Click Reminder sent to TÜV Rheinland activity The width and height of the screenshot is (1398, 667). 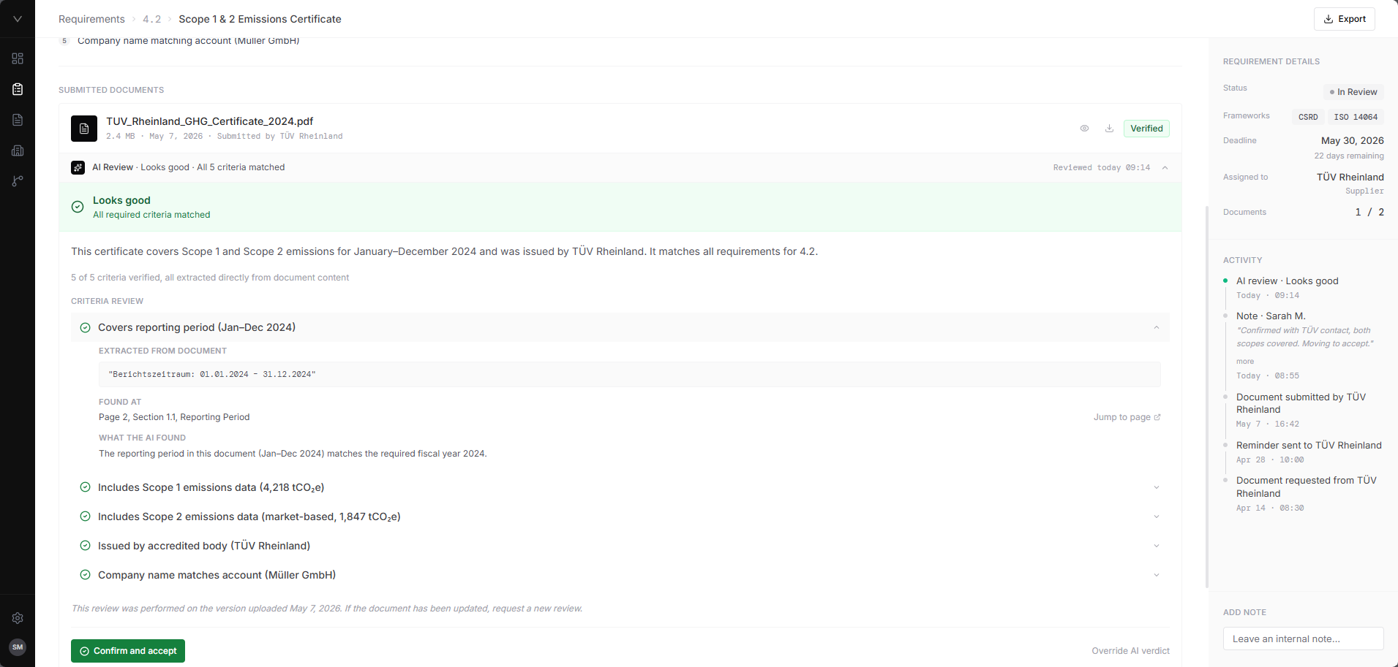click(1309, 446)
